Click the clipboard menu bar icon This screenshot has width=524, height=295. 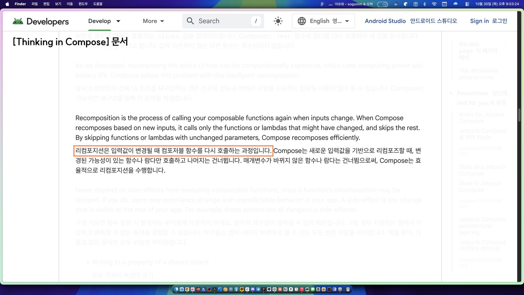(x=415, y=4)
